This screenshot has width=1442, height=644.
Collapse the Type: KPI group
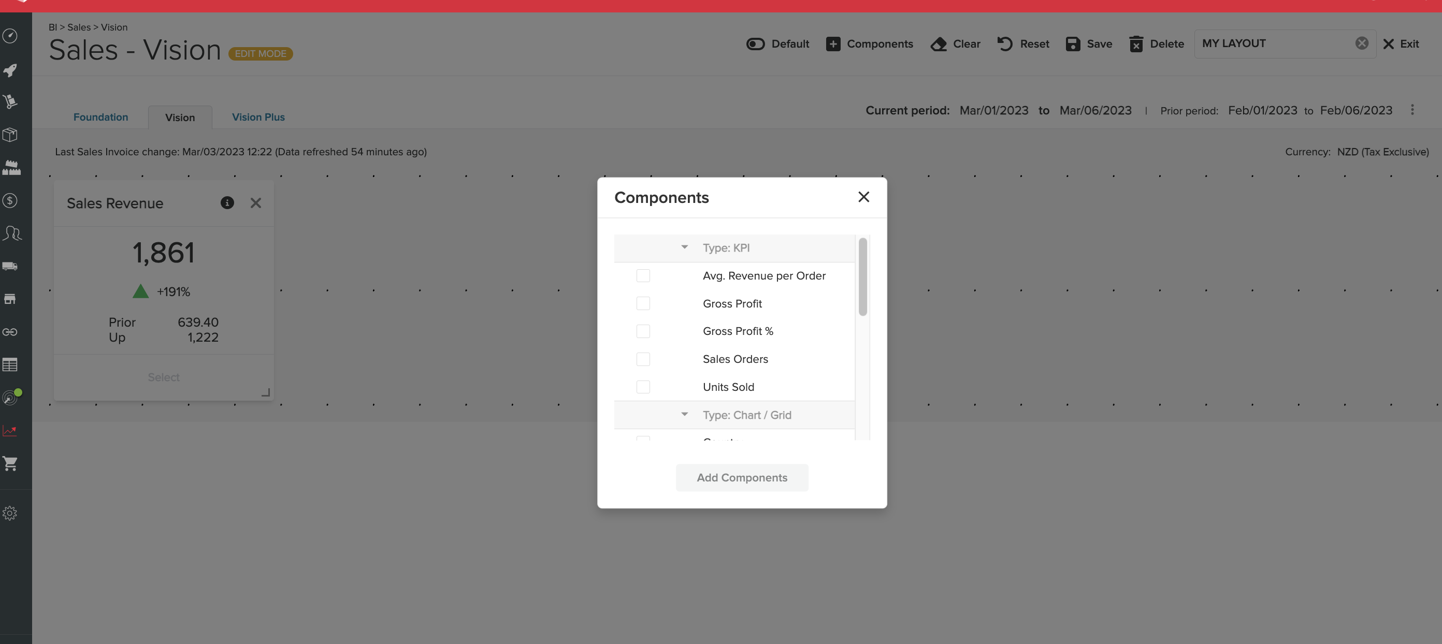point(684,247)
